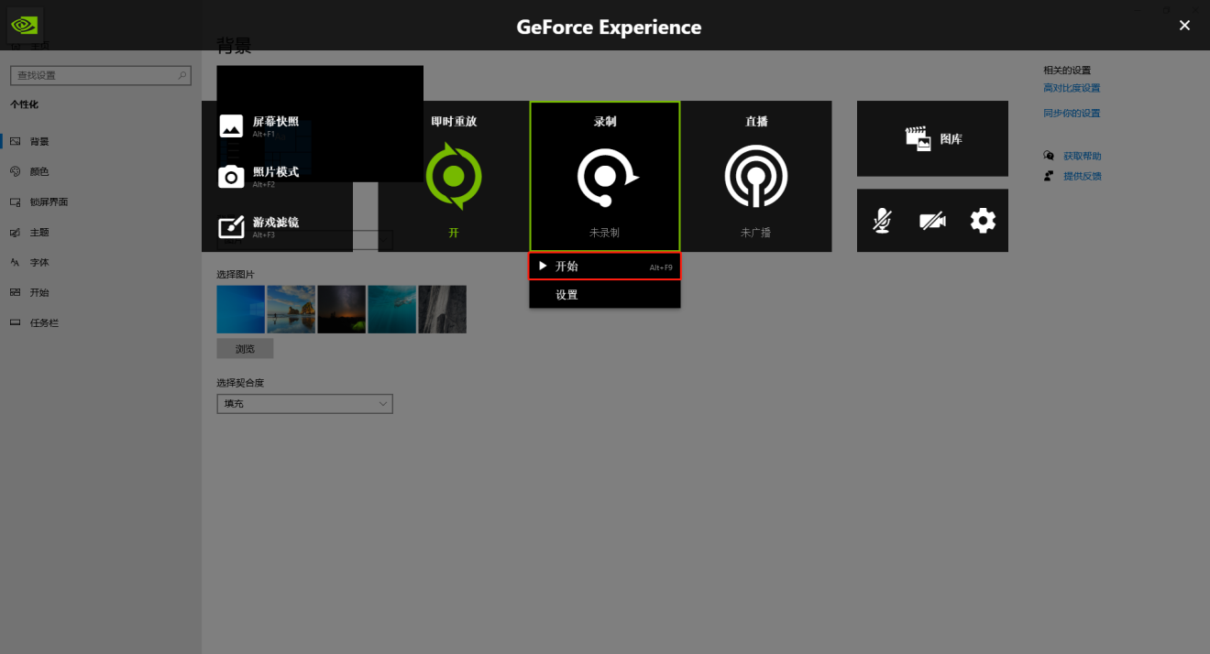Screen dimensions: 1210x654
Task: Click 个性化 section heading
Action: [x=25, y=104]
